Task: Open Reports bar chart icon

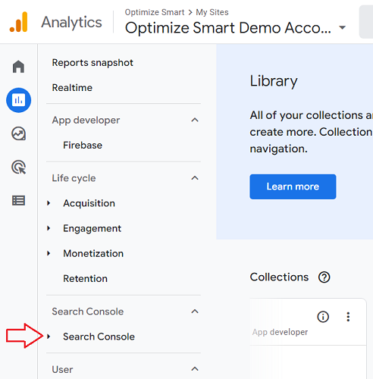Action: [19, 100]
